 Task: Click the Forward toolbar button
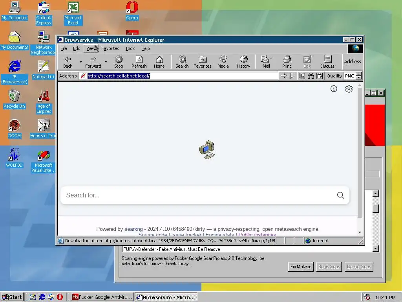[93, 62]
